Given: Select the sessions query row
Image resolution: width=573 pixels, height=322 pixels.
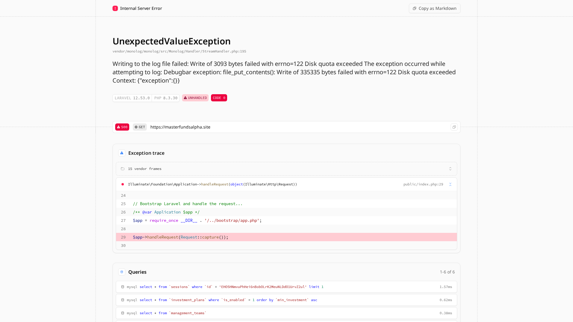Looking at the screenshot, I should [286, 287].
